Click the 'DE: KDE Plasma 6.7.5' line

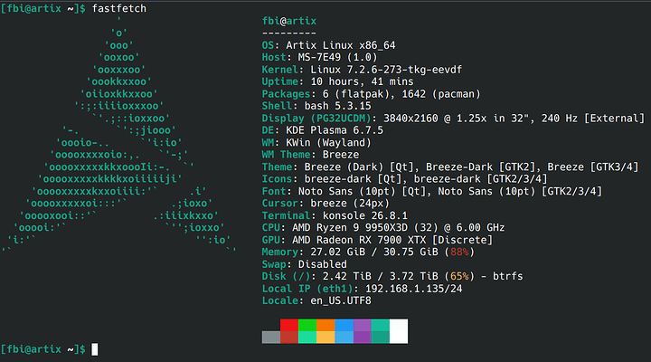tap(323, 130)
